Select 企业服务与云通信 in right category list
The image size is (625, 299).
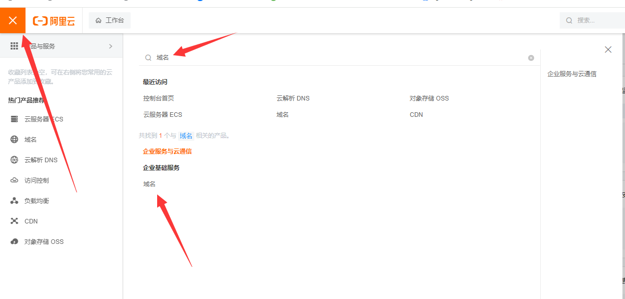point(572,74)
